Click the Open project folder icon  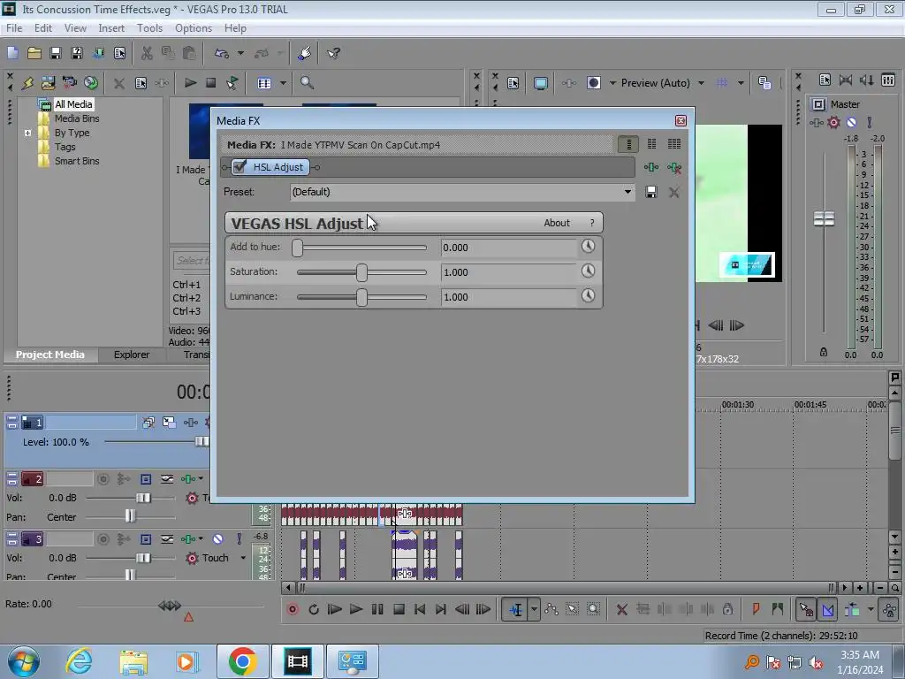click(34, 53)
